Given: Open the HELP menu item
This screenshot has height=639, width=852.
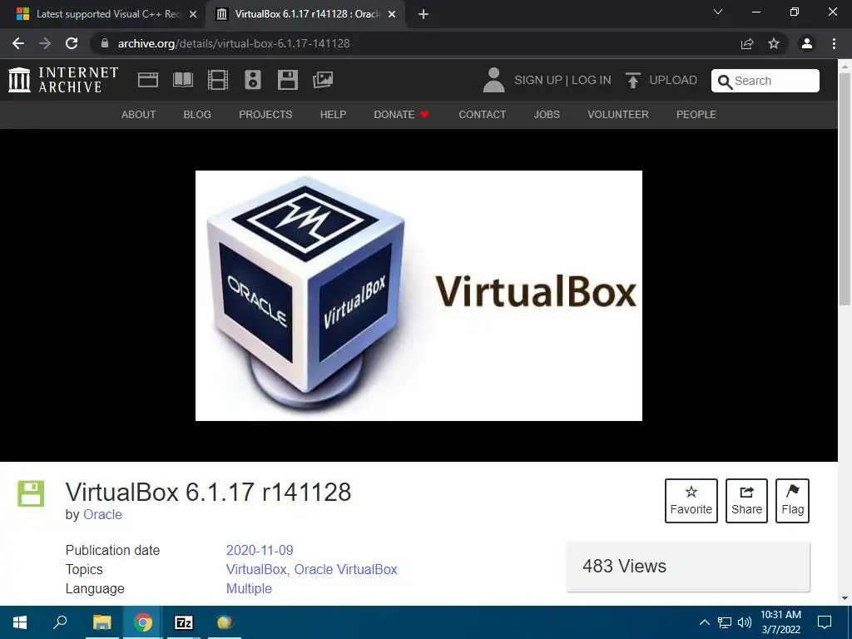Looking at the screenshot, I should [x=333, y=115].
